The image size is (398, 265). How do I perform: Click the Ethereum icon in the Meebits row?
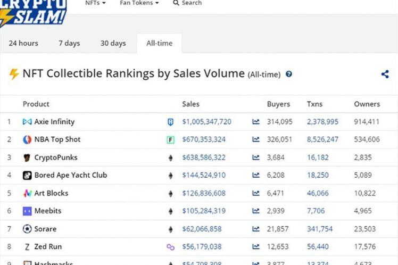(x=171, y=211)
